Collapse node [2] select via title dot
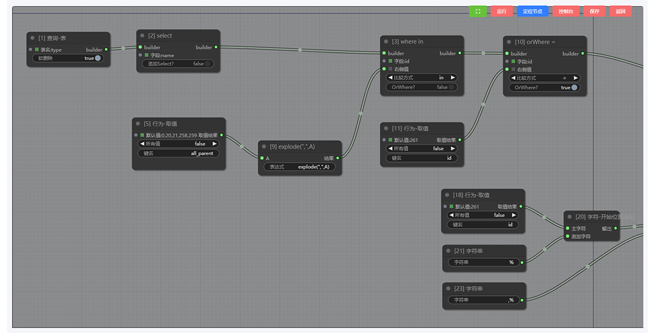Image resolution: width=656 pixels, height=333 pixels. 142,36
